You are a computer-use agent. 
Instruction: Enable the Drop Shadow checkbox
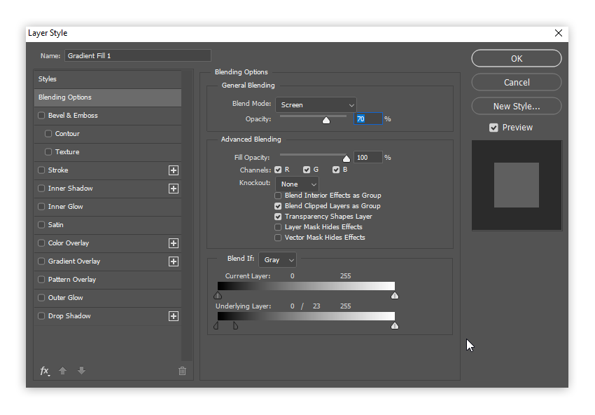(41, 316)
